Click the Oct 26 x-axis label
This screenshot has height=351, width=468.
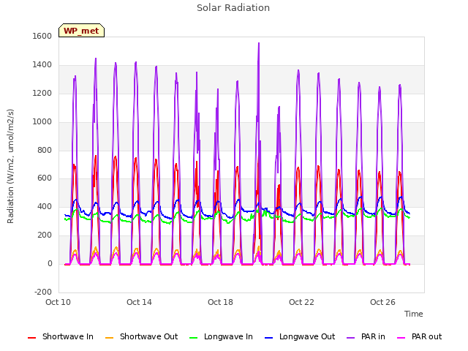[382, 302]
